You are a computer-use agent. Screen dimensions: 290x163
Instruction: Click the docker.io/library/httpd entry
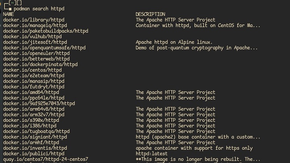tap(33, 20)
